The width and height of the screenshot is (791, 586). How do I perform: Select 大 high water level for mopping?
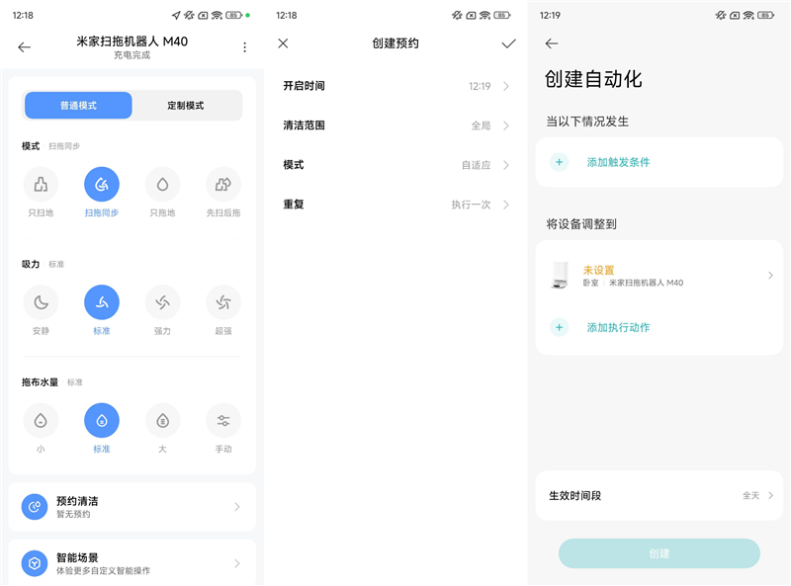[162, 422]
